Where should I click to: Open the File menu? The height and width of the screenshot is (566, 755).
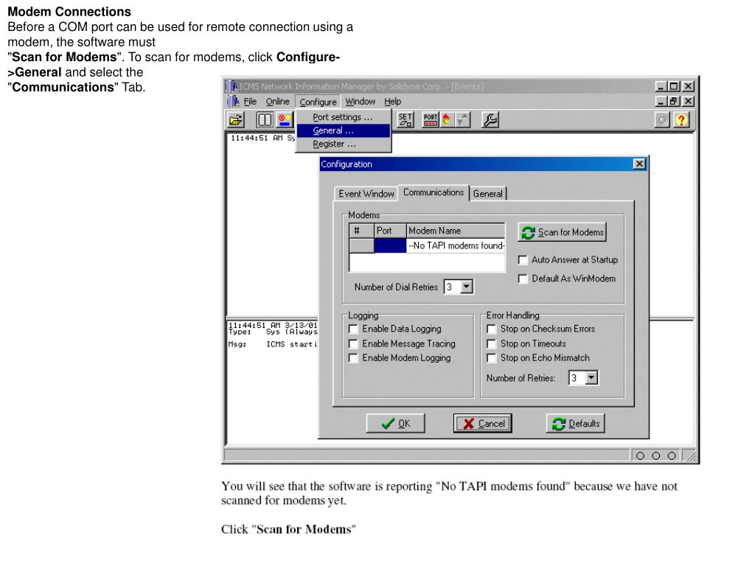pyautogui.click(x=250, y=102)
